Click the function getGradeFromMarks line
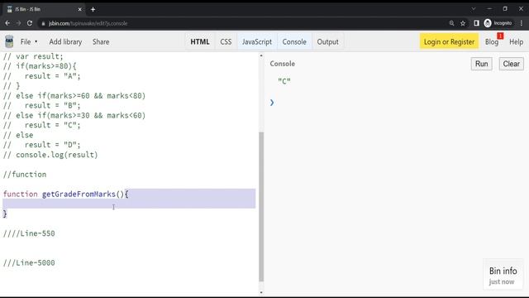The image size is (529, 298). [x=66, y=195]
